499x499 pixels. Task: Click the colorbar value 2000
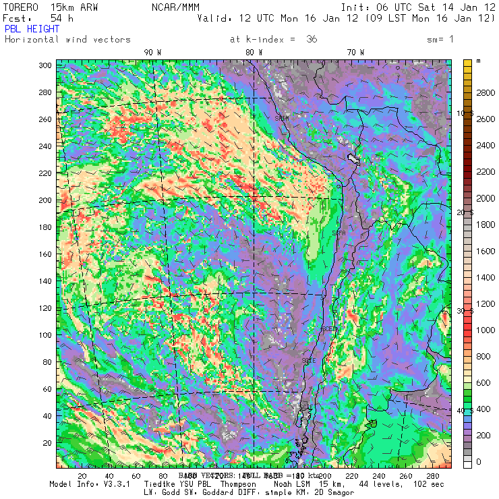pos(486,198)
